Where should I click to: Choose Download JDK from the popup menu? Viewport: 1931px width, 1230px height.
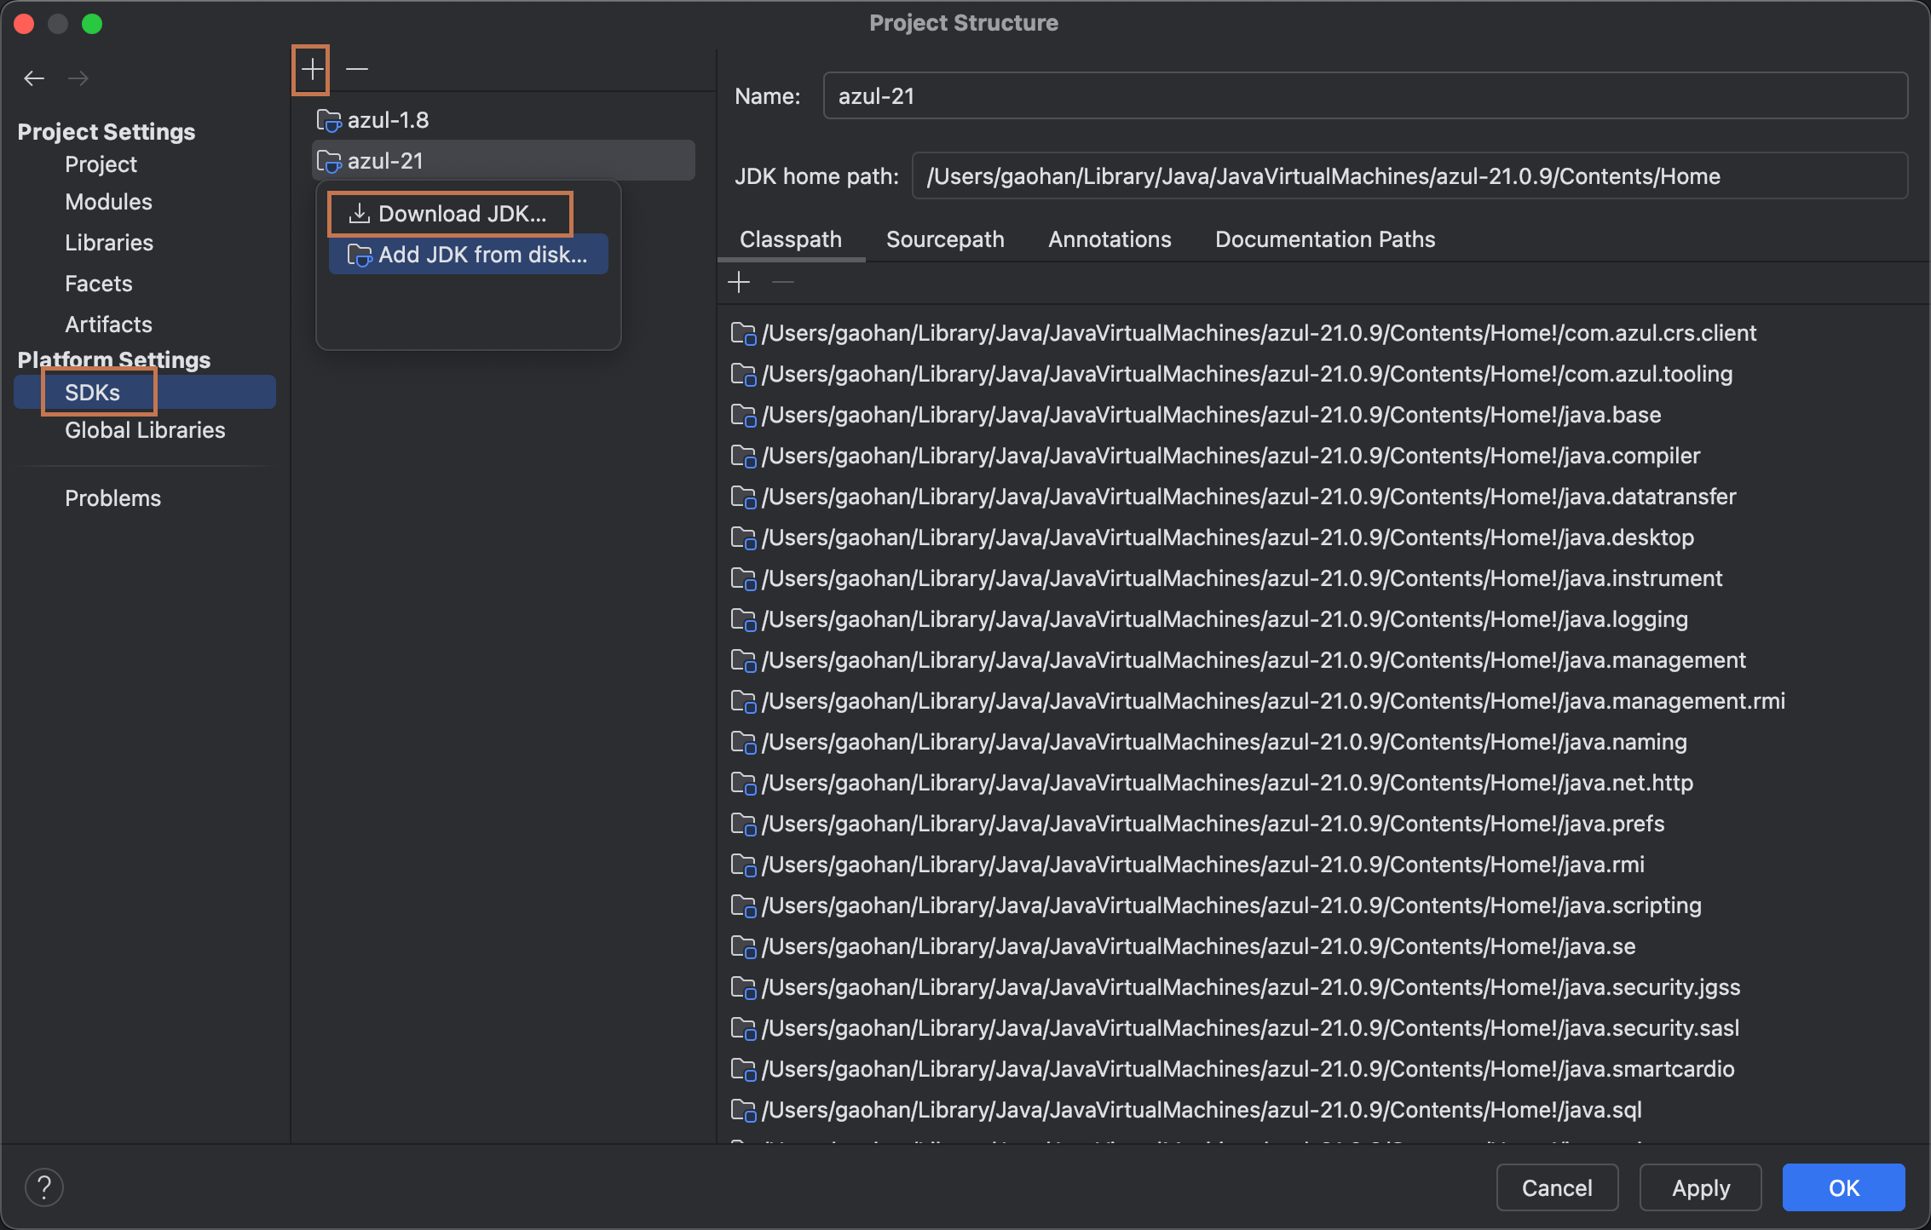(462, 214)
